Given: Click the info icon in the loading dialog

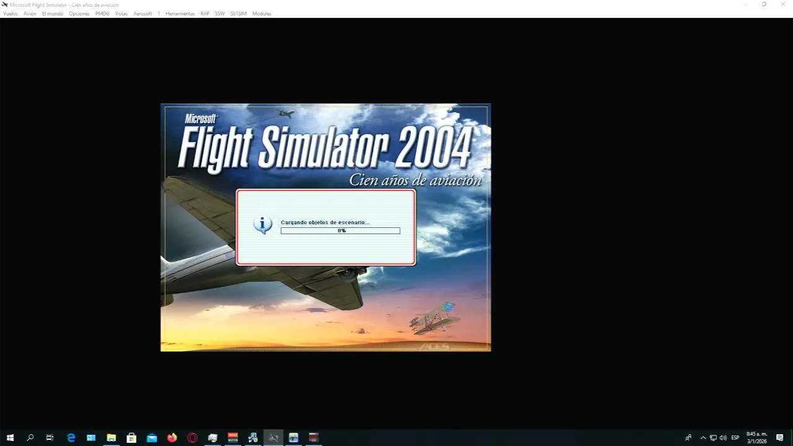Looking at the screenshot, I should (263, 224).
